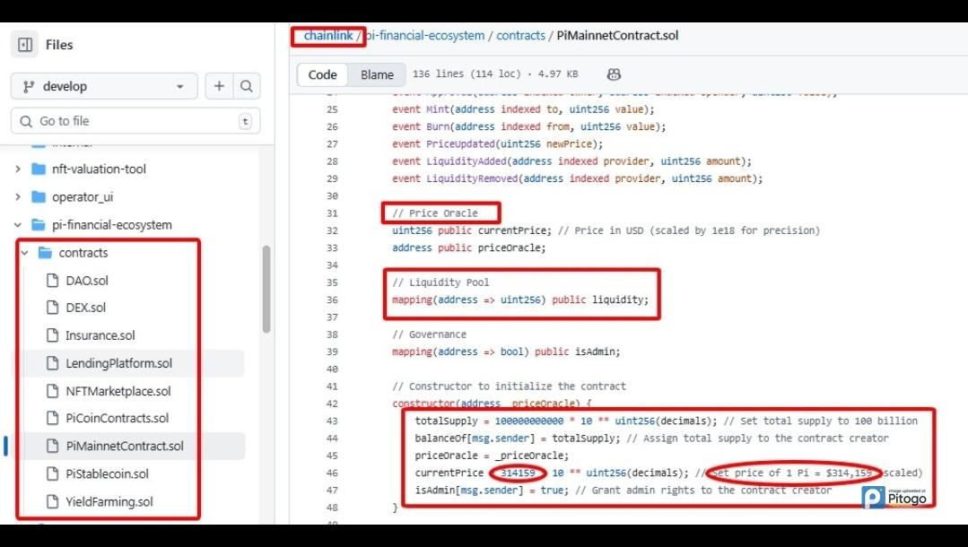This screenshot has height=547, width=968.
Task: Click the file icon beside DAO.sol
Action: (52, 280)
